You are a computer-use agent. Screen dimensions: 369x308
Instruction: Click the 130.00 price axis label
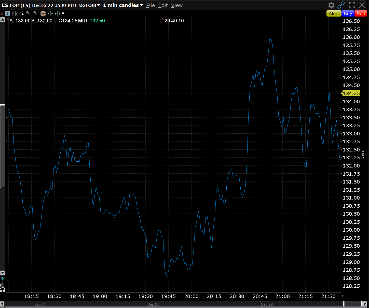pyautogui.click(x=351, y=230)
